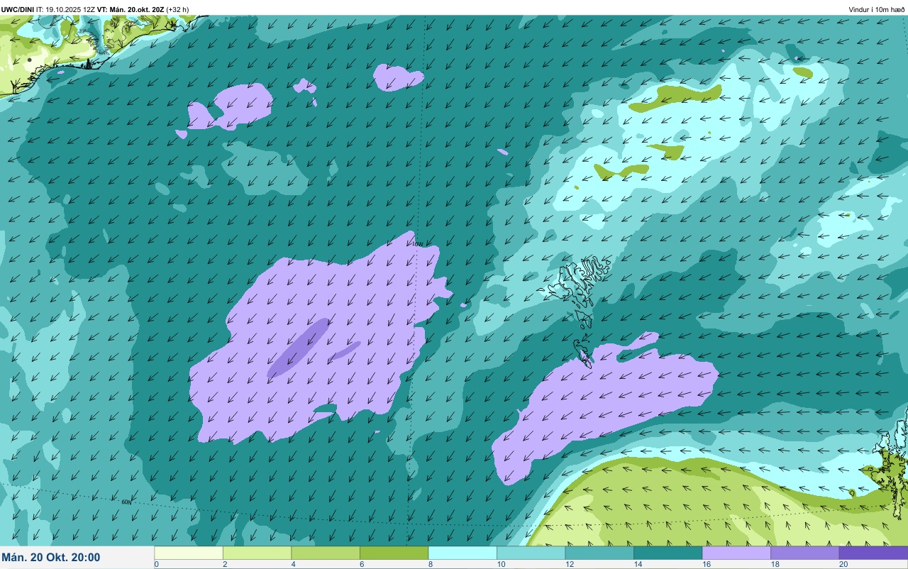The height and width of the screenshot is (569, 908).
Task: Click the 'Mán. 20 Okt. 20:00' date label
Action: (x=52, y=558)
